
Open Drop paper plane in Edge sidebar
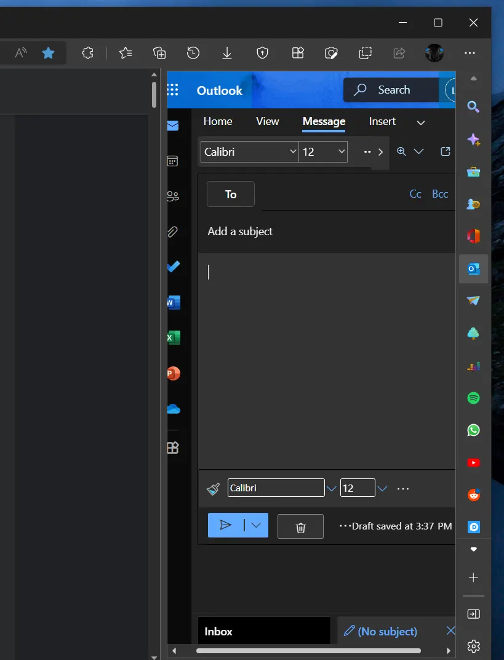[473, 300]
